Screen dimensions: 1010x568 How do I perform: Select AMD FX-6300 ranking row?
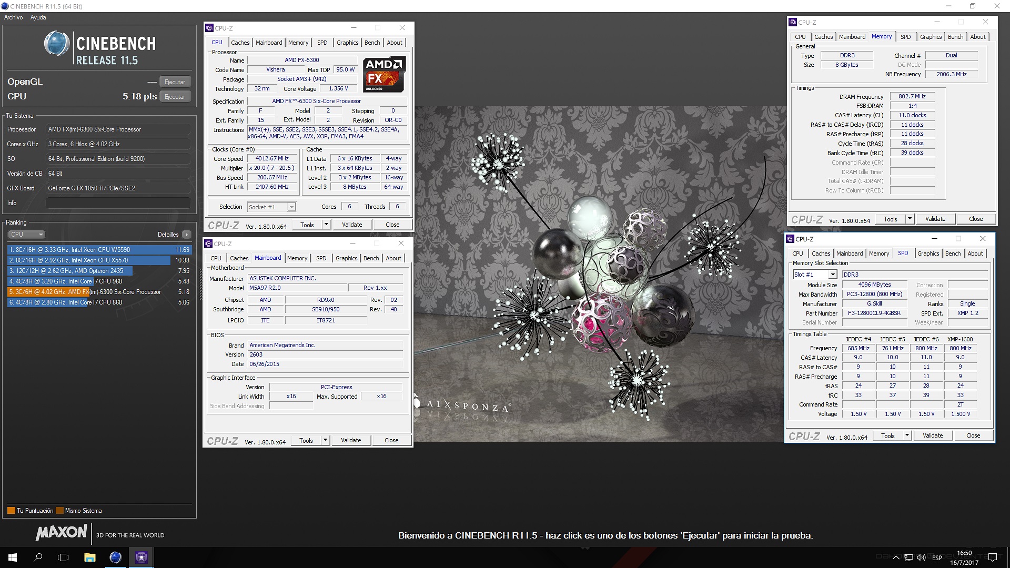pyautogui.click(x=99, y=292)
